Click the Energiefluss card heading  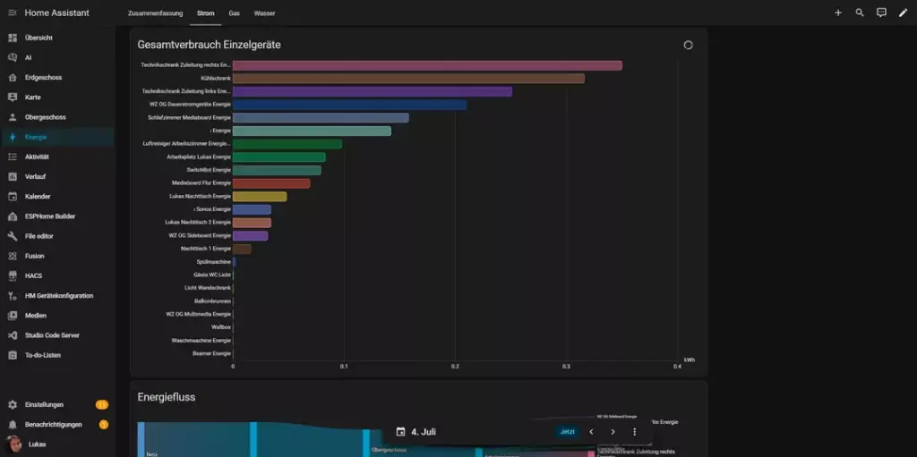pos(166,397)
